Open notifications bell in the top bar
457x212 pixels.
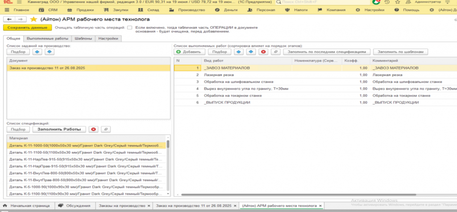coord(376,2)
